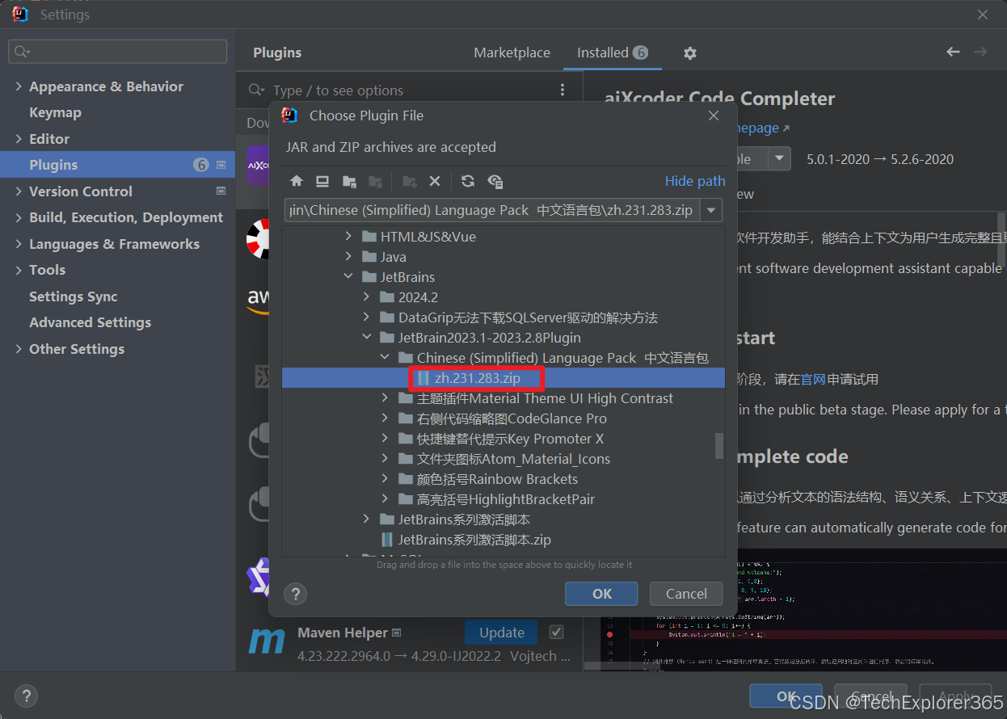The image size is (1007, 719).
Task: Open Settings window help question mark
Action: 26,695
